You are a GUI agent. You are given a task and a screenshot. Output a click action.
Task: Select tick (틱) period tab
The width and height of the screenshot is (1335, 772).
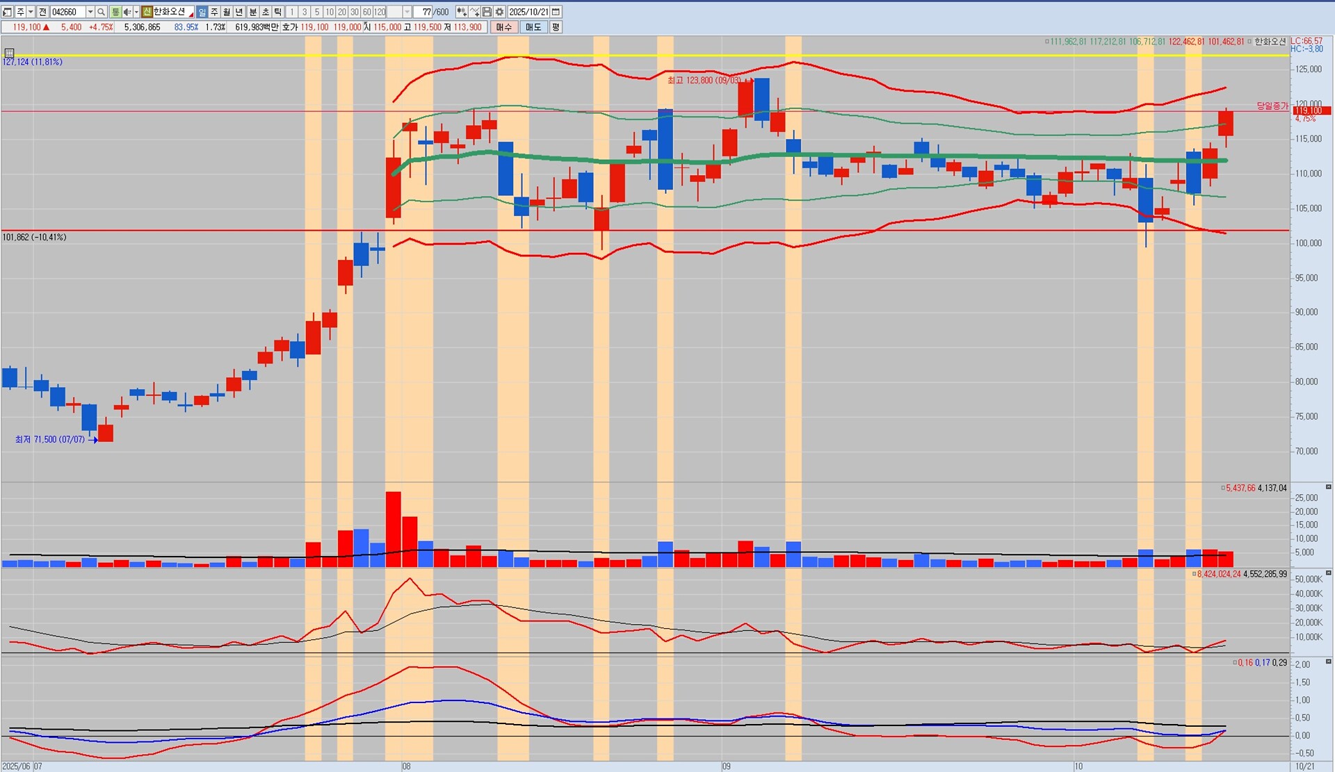pos(277,12)
